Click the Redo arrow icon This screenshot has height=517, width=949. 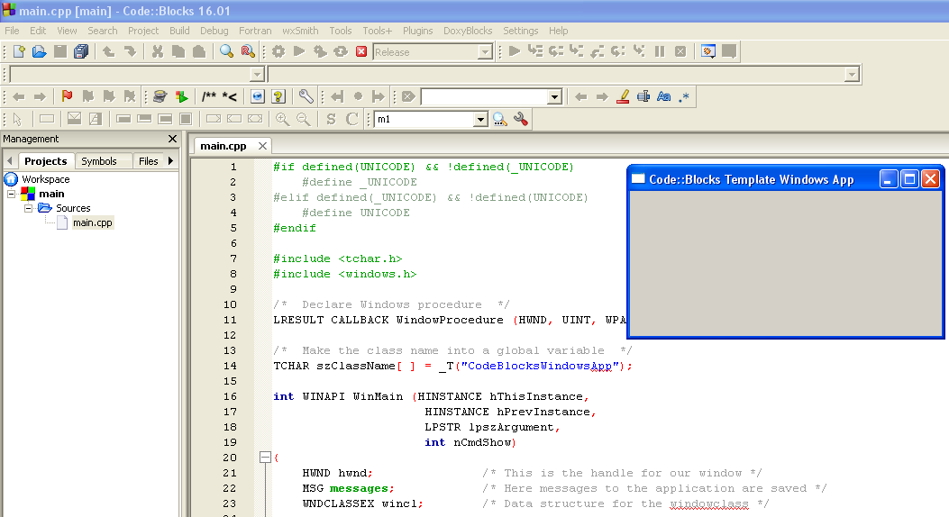tap(130, 51)
